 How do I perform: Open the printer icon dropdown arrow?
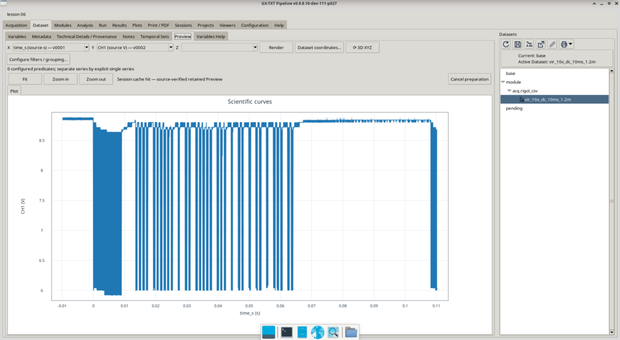(x=570, y=44)
